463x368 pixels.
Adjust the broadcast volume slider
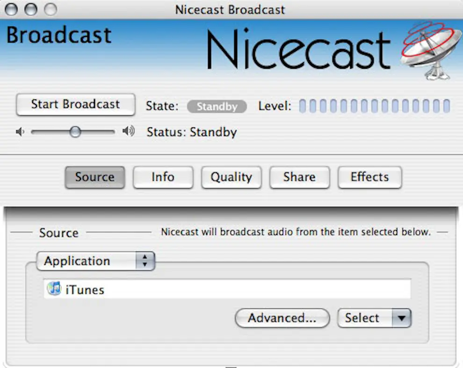75,132
